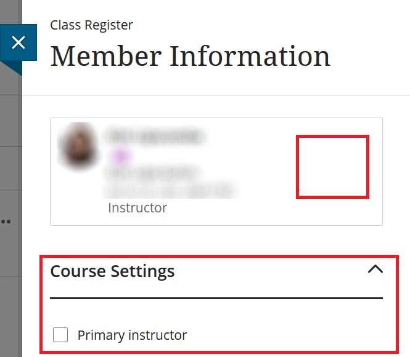Click the empty red-outlined box in member card
Viewport: 410px width, 357px height.
[332, 167]
